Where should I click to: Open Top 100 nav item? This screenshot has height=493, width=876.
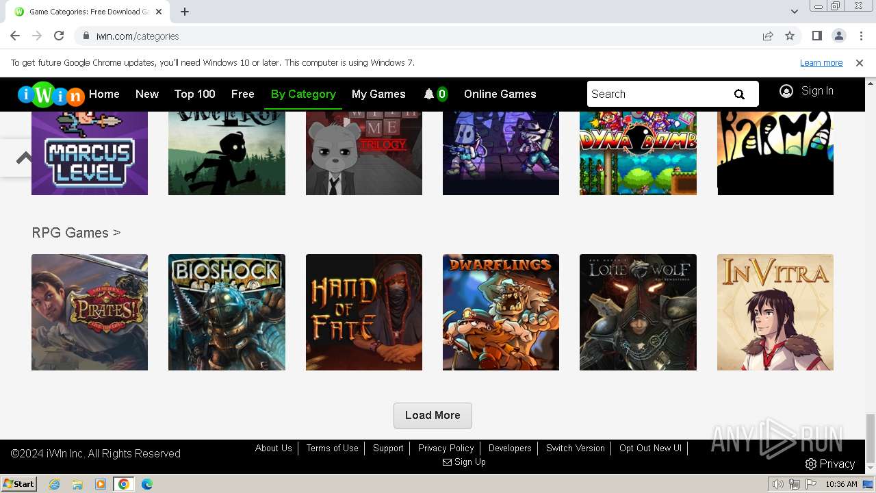195,94
